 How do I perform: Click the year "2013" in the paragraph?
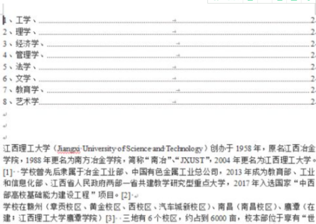coord(234,172)
